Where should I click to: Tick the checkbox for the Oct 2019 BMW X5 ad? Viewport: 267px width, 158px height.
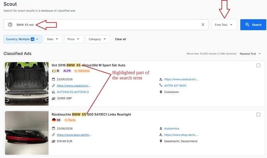[258, 65]
